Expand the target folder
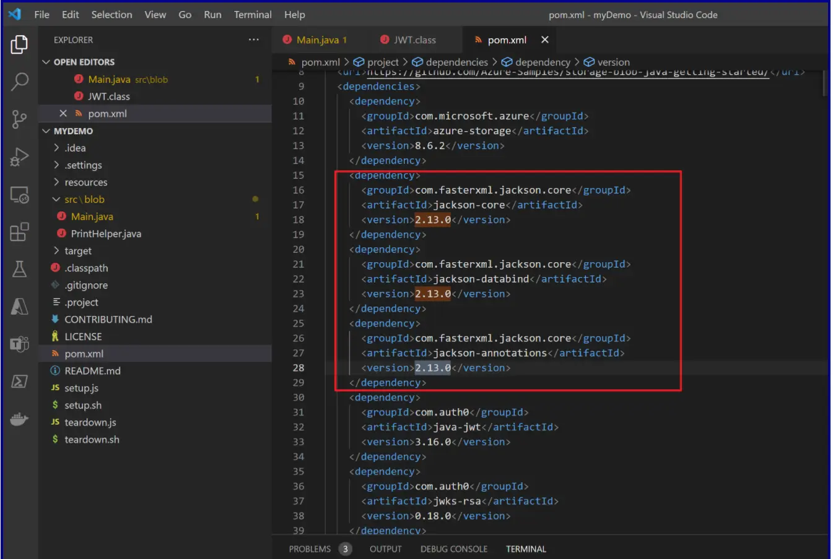 56,250
